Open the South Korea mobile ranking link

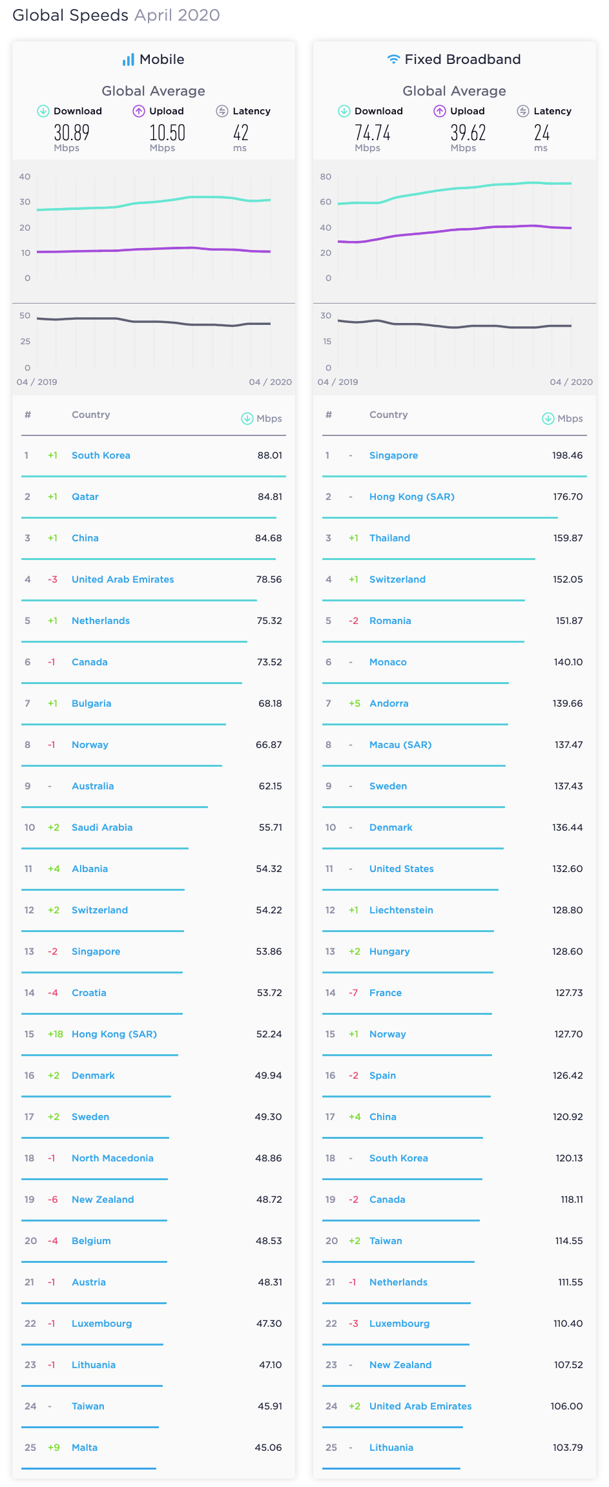[x=101, y=455]
